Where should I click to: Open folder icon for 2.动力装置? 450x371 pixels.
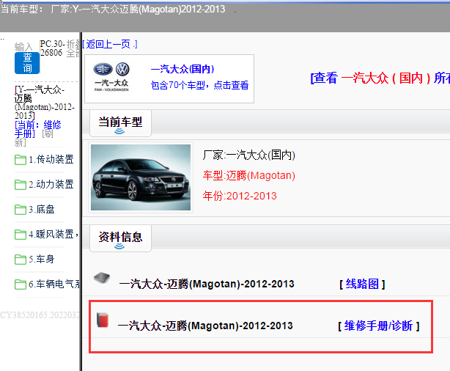tap(21, 185)
